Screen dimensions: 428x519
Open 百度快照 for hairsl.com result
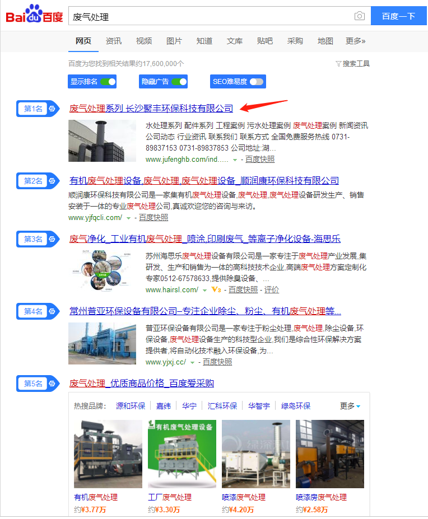[x=243, y=289]
